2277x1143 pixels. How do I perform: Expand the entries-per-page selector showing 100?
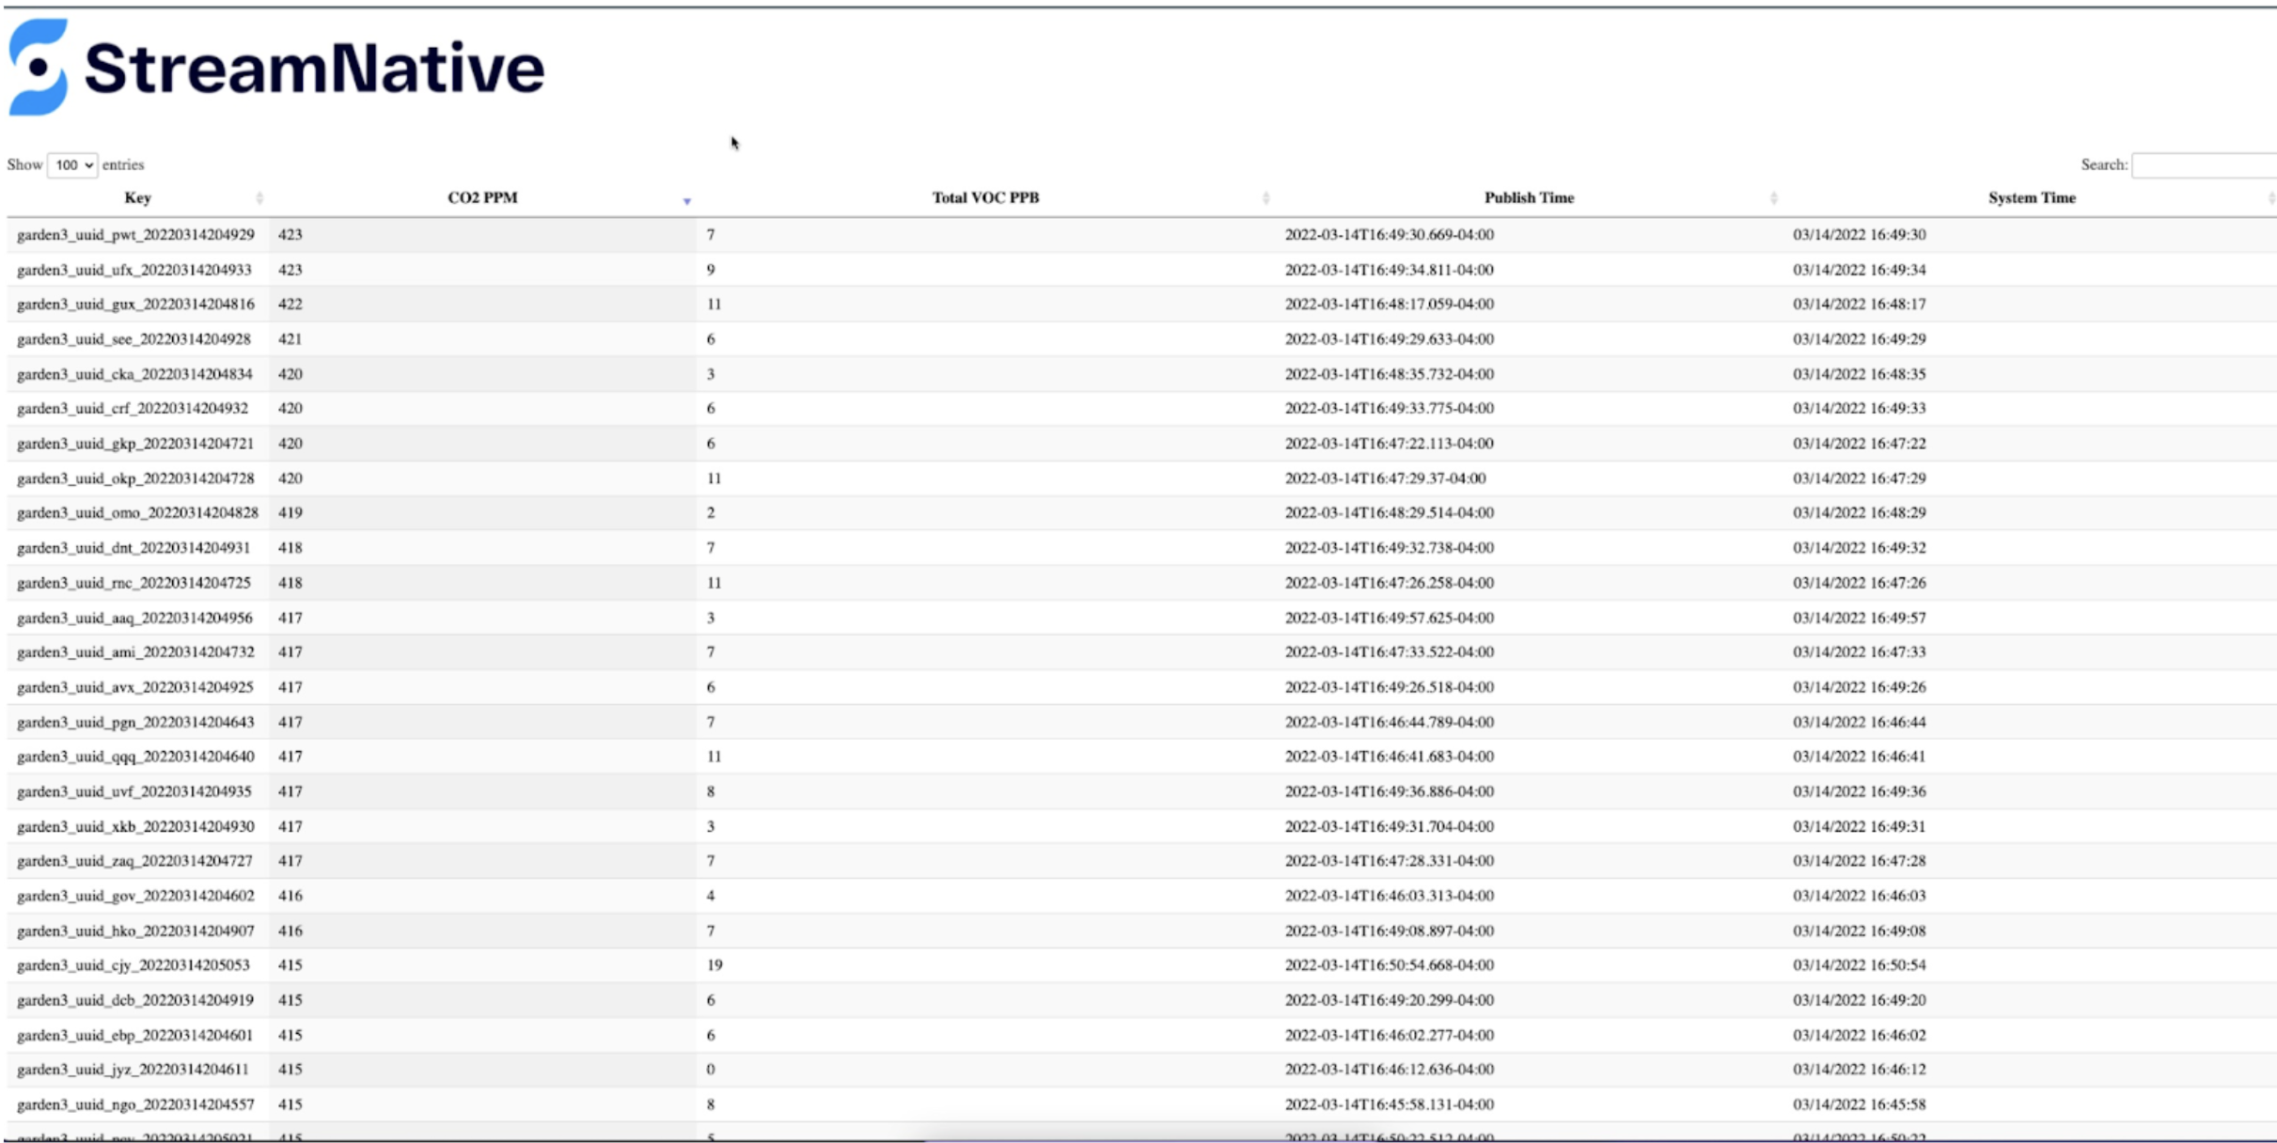(x=72, y=164)
